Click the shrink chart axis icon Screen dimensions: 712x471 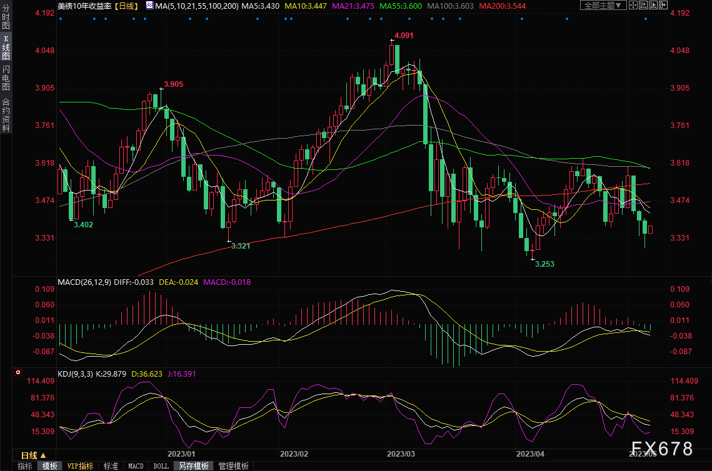click(x=643, y=6)
